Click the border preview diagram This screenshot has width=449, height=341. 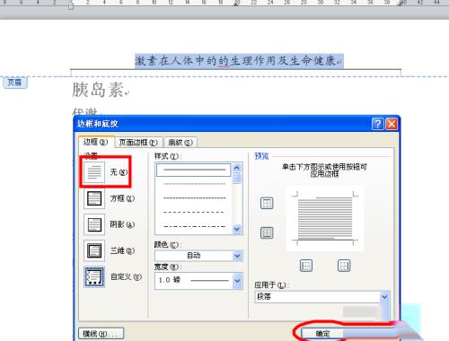(325, 219)
